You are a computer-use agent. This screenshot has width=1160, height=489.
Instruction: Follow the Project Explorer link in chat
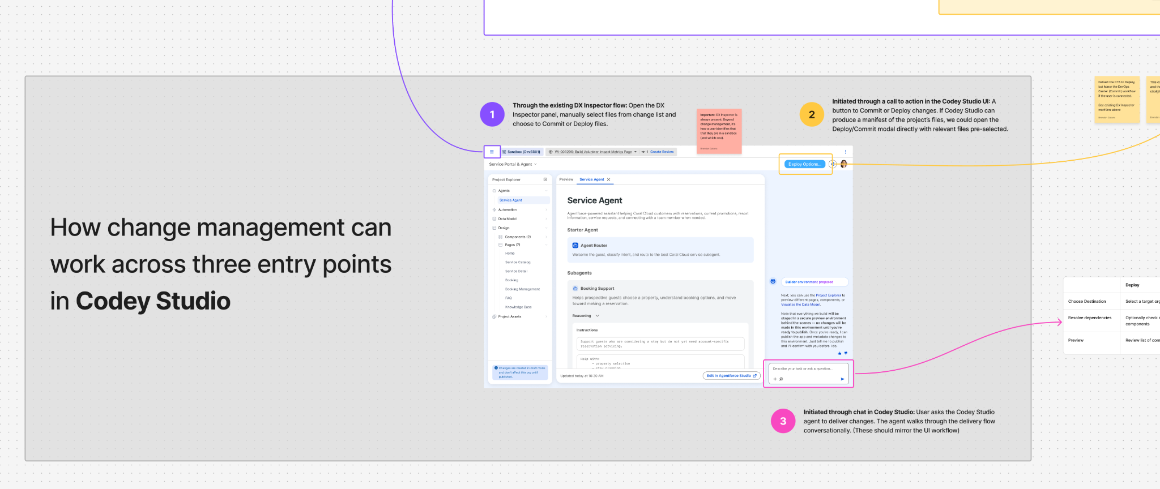coord(829,295)
